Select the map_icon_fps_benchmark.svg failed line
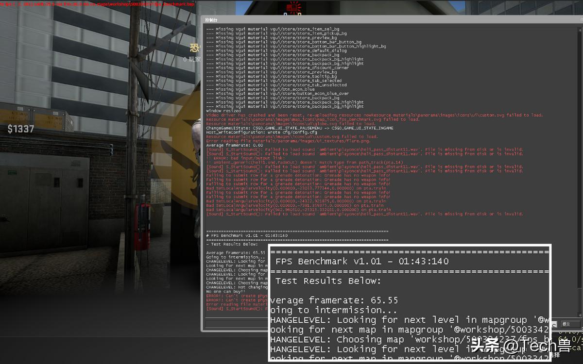 (312, 119)
